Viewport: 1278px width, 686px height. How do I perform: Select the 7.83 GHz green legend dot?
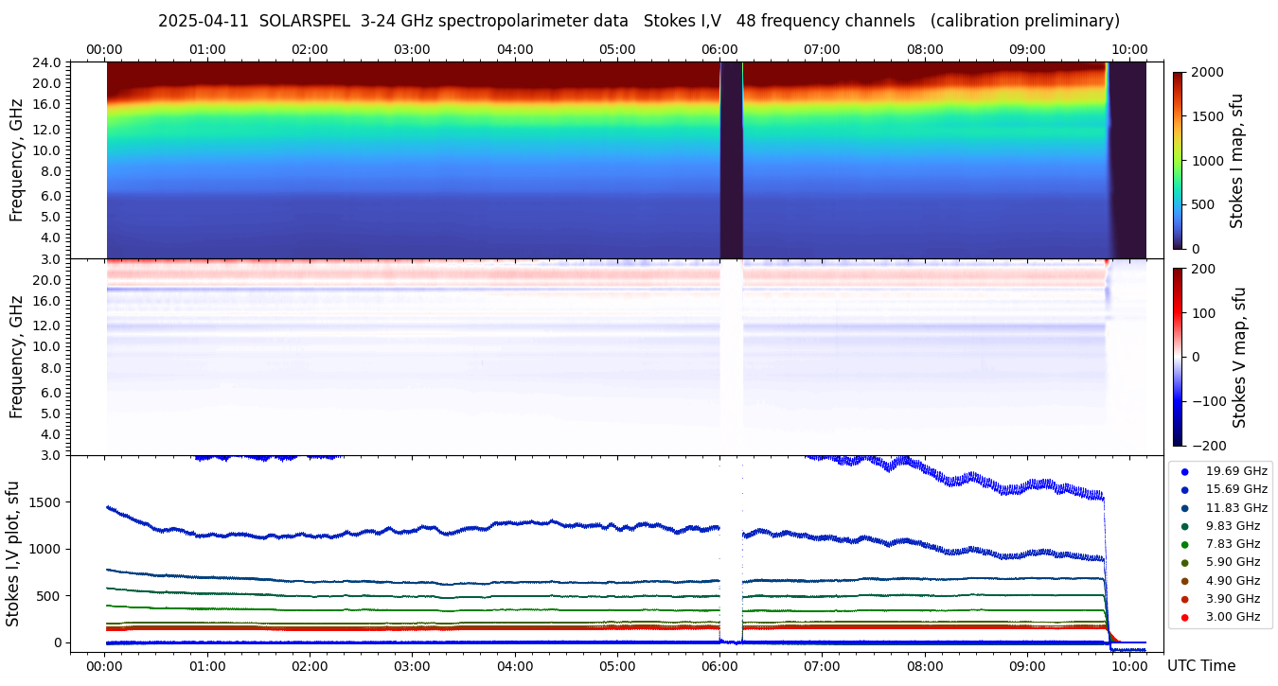click(1184, 544)
